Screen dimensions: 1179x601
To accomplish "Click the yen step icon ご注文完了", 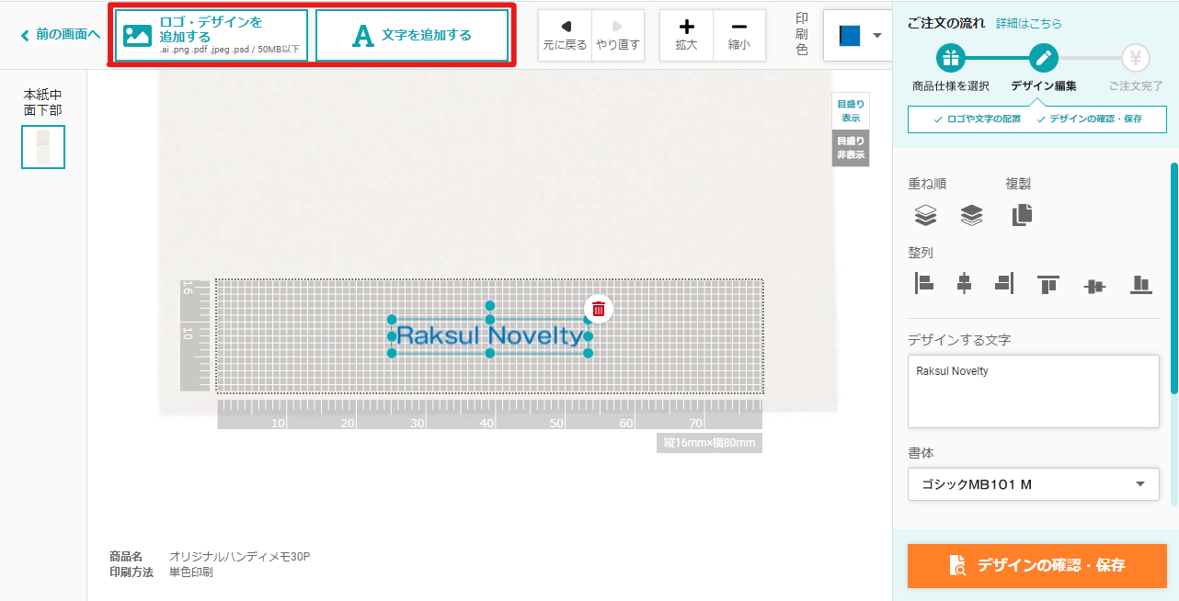I will (x=1136, y=59).
